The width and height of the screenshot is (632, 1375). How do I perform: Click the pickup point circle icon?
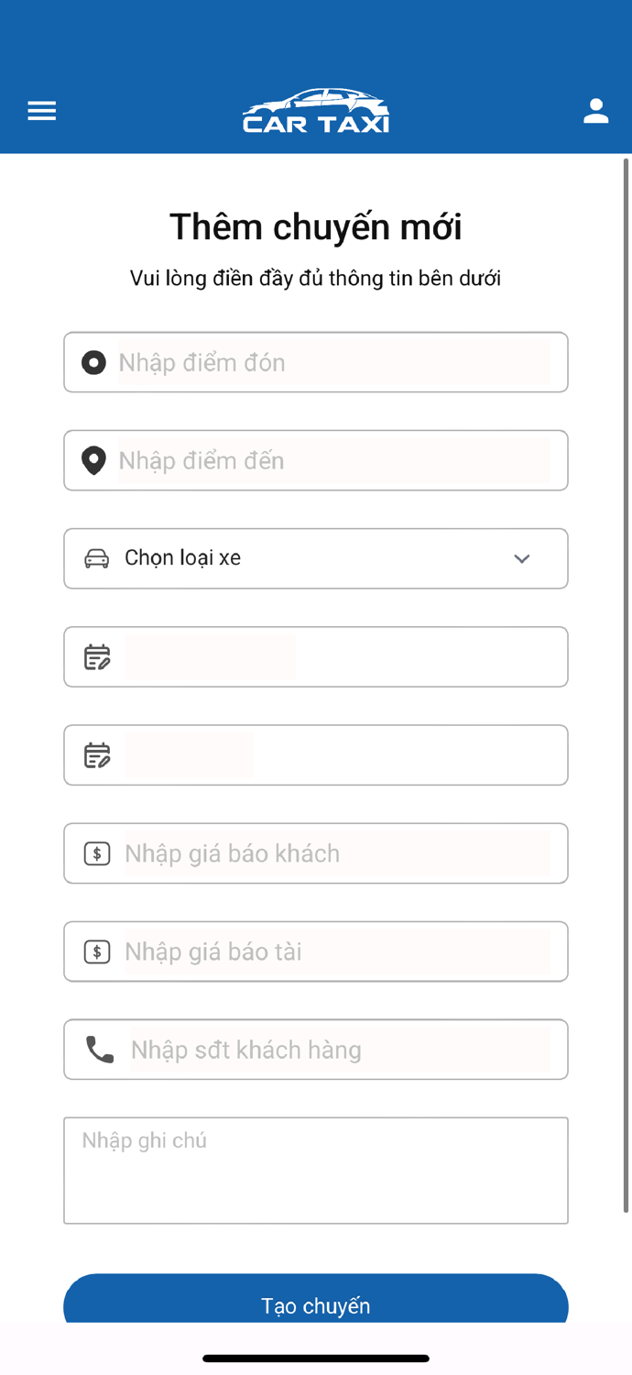click(x=93, y=362)
